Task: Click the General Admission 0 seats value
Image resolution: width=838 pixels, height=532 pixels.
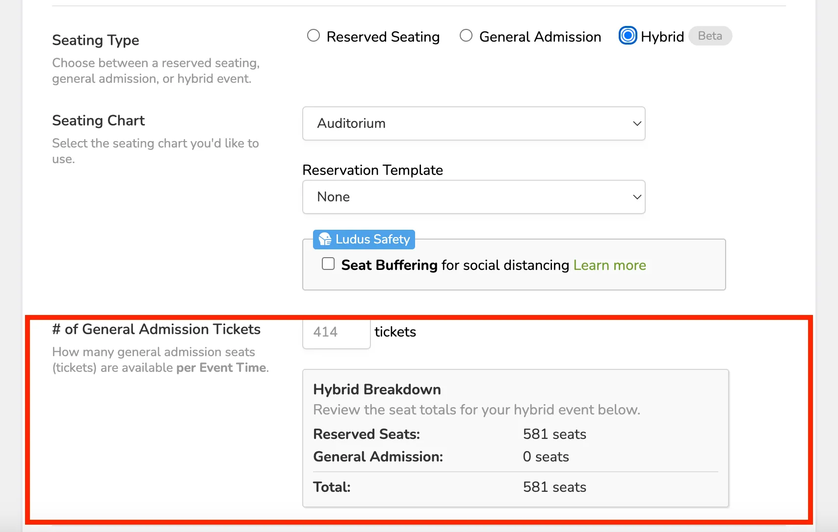Action: pos(546,457)
